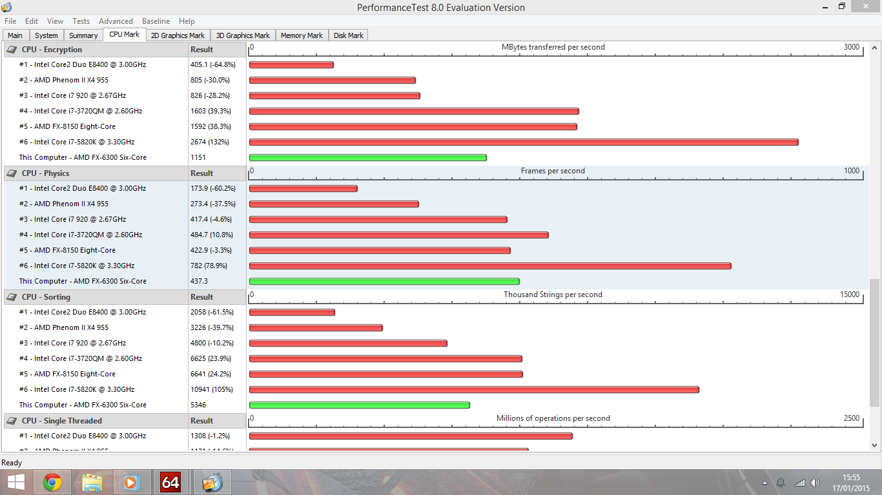Switch to the 3D Graphics Mark tab

(243, 35)
